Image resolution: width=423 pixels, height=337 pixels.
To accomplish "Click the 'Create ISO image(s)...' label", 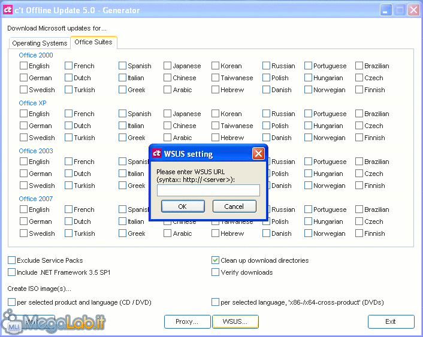I will coord(40,289).
